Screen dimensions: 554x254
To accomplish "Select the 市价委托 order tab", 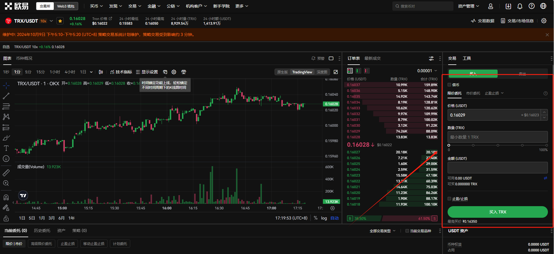I will pyautogui.click(x=473, y=93).
